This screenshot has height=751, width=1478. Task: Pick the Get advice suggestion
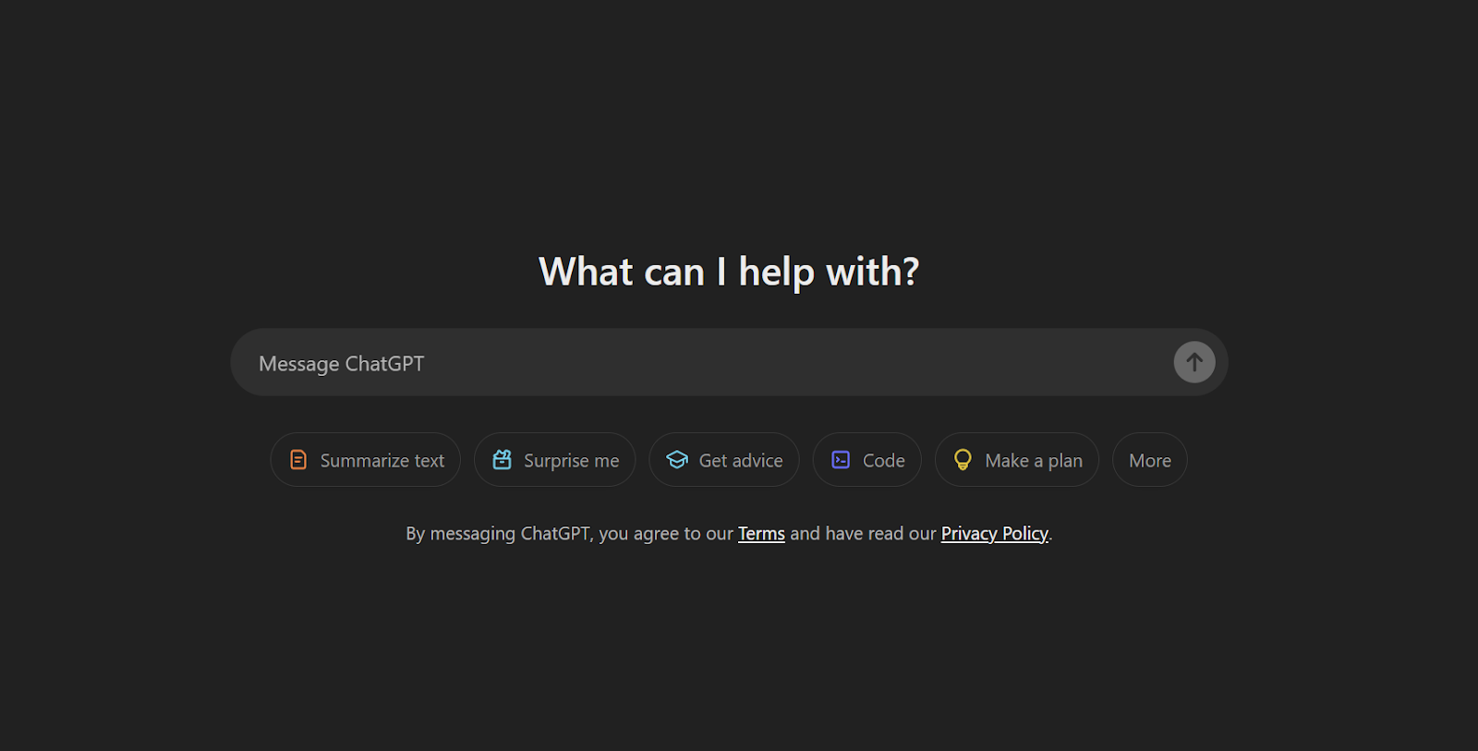tap(724, 460)
